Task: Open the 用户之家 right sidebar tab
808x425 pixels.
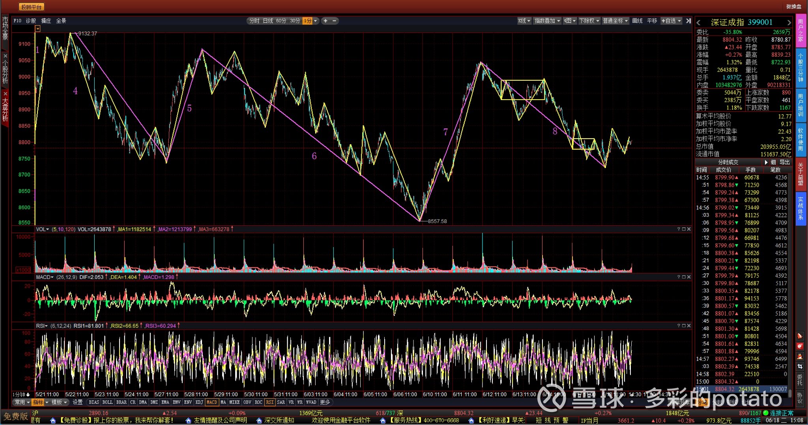Action: tap(801, 31)
